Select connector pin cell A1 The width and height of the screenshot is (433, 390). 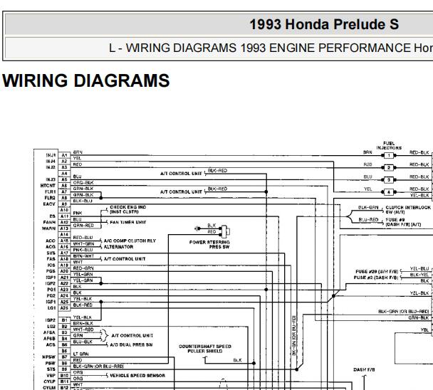point(64,155)
